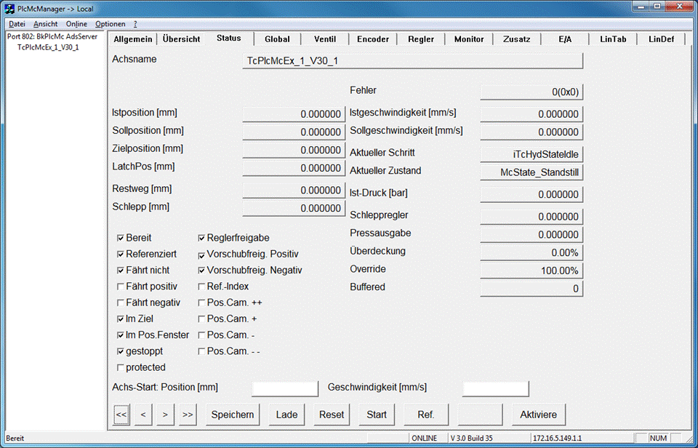This screenshot has height=448, width=698.
Task: Click the Ref. button
Action: click(426, 415)
